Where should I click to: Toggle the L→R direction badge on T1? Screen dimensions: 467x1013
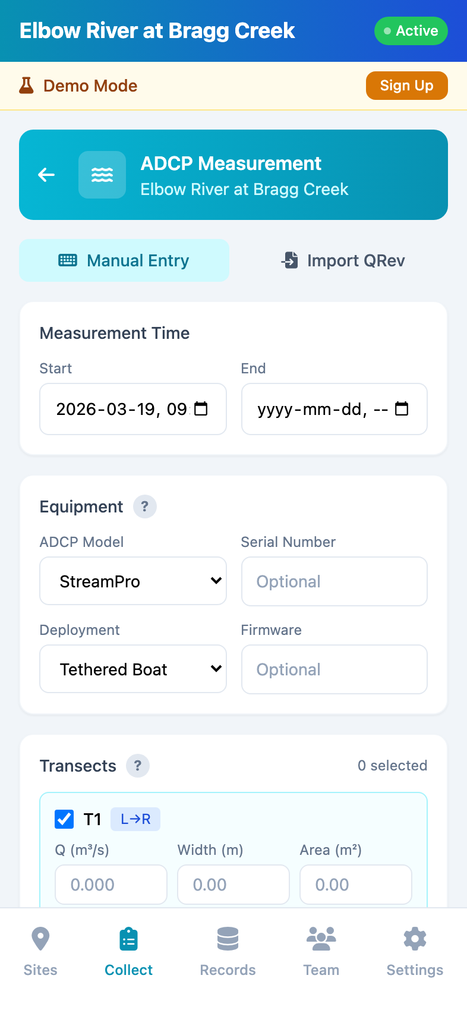135,819
